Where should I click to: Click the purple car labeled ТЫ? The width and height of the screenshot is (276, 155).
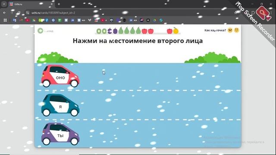pyautogui.click(x=60, y=134)
